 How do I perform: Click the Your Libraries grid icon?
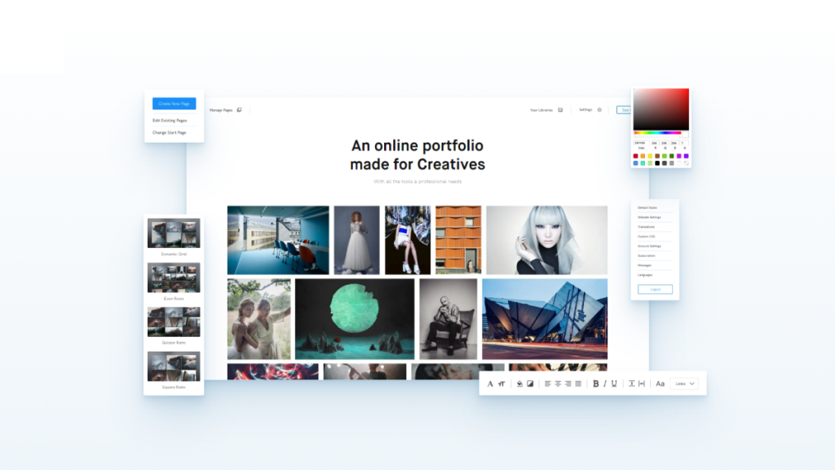click(x=560, y=109)
